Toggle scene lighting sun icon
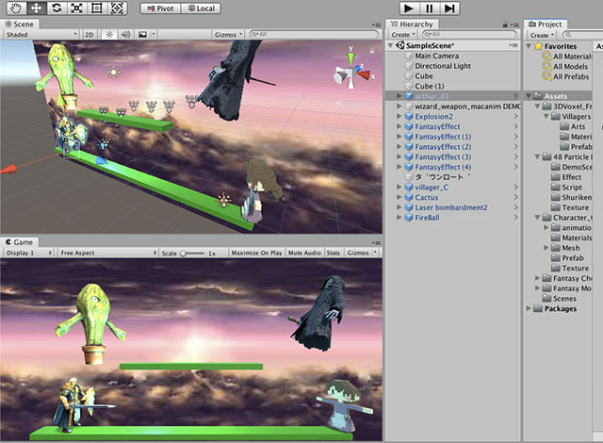Viewport: 603px width, 443px height. coord(109,35)
